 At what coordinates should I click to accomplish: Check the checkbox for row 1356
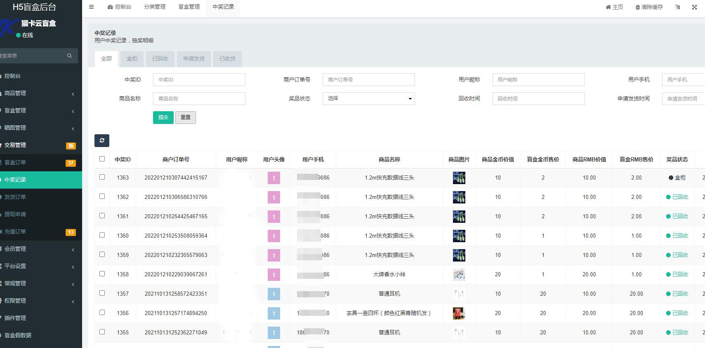pyautogui.click(x=102, y=313)
